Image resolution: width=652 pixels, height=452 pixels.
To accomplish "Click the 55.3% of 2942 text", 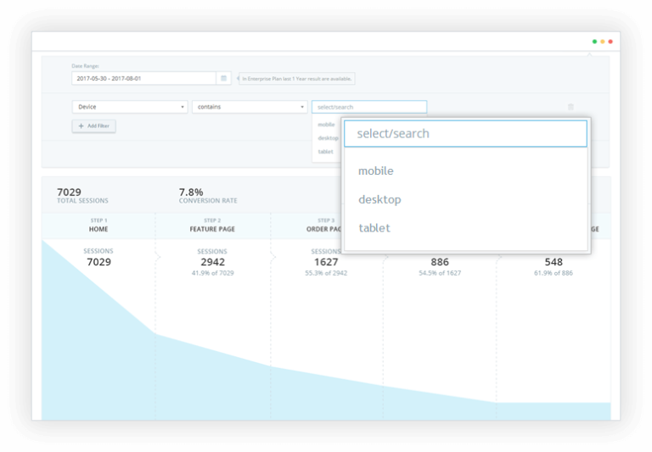I will point(326,273).
